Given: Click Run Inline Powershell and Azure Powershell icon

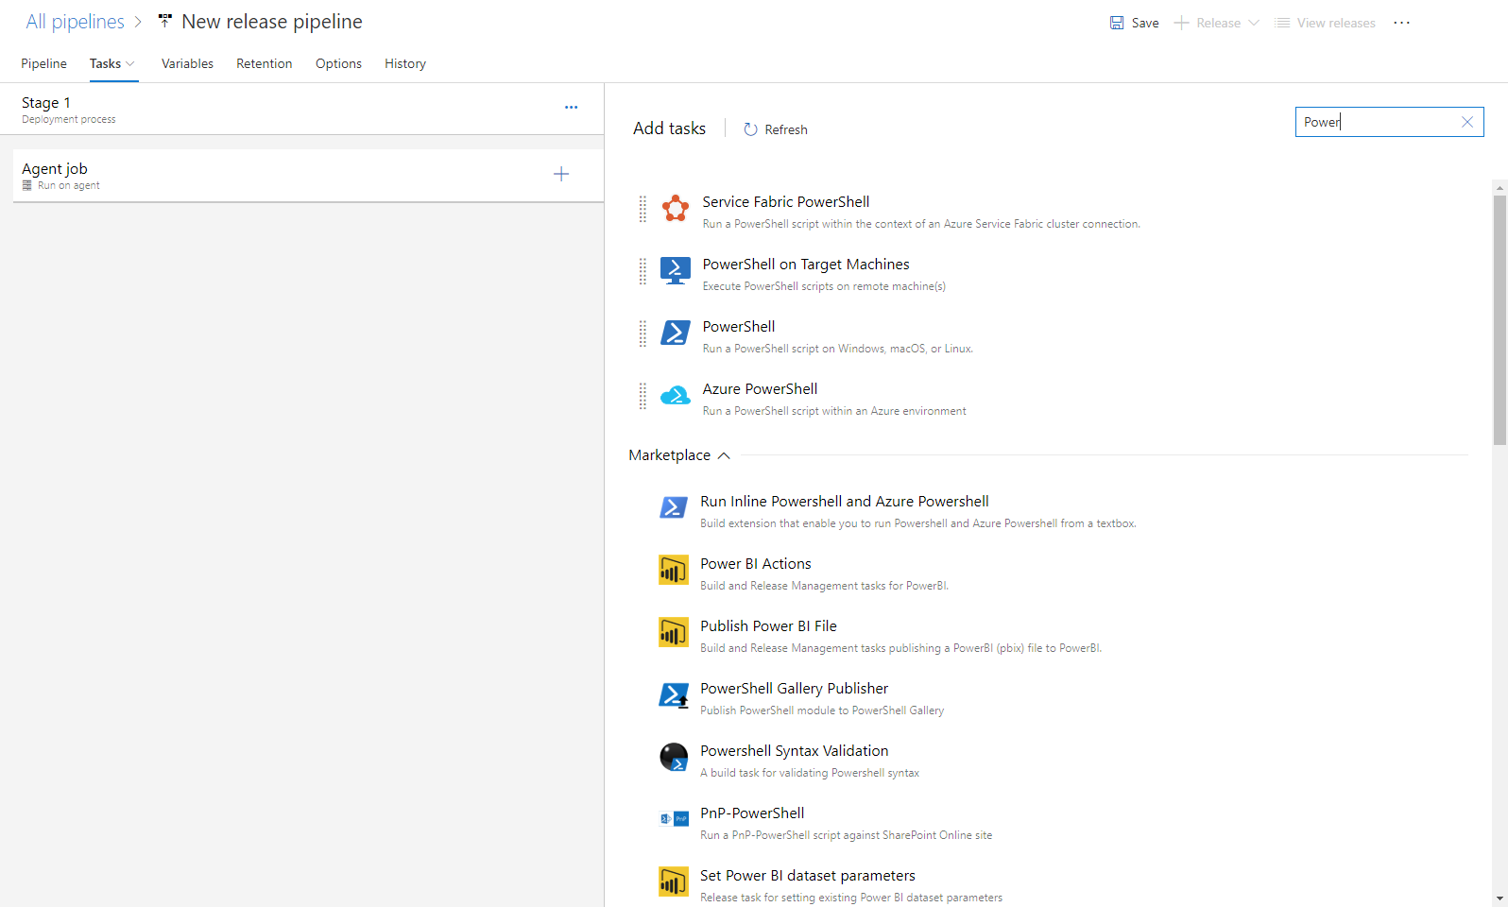Looking at the screenshot, I should click(x=673, y=507).
